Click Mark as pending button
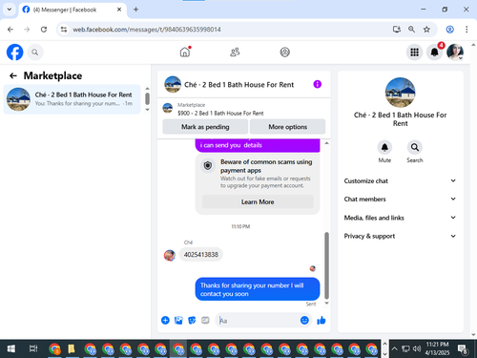The height and width of the screenshot is (358, 477). tap(205, 127)
